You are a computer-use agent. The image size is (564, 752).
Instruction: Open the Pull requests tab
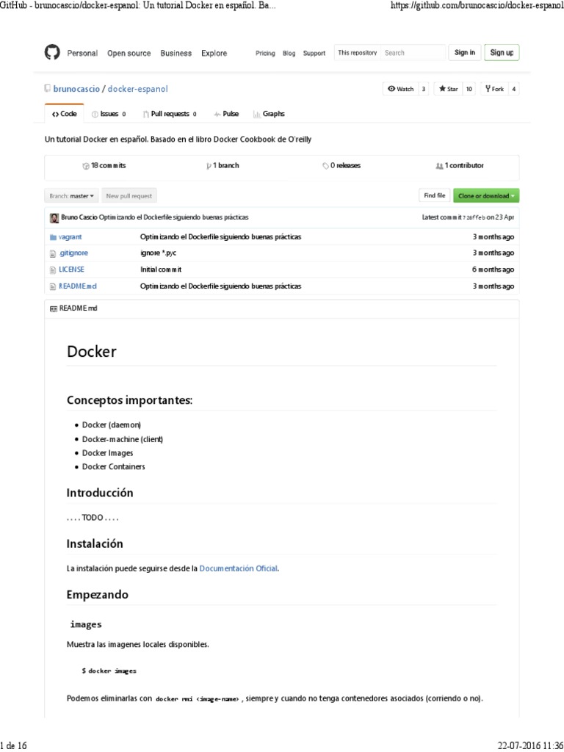point(170,115)
